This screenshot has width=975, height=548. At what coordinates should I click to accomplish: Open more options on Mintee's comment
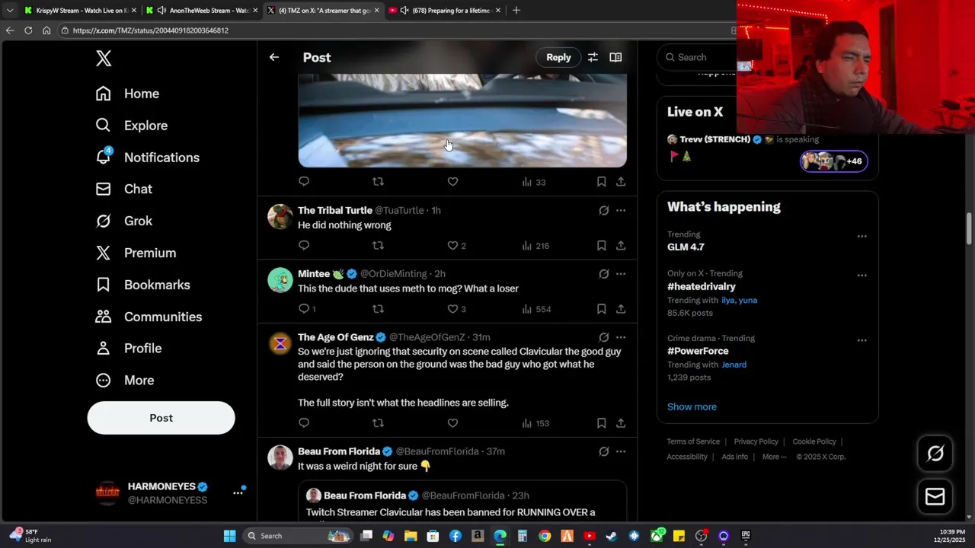(621, 273)
